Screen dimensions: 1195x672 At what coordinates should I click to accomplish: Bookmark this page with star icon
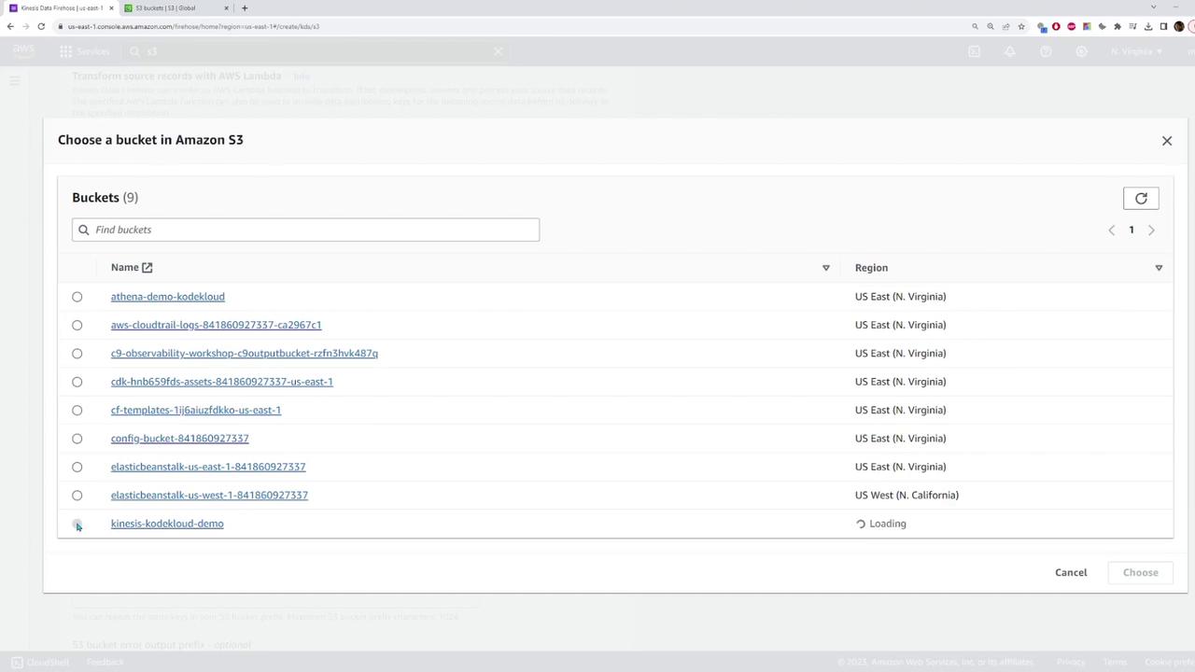(1021, 26)
